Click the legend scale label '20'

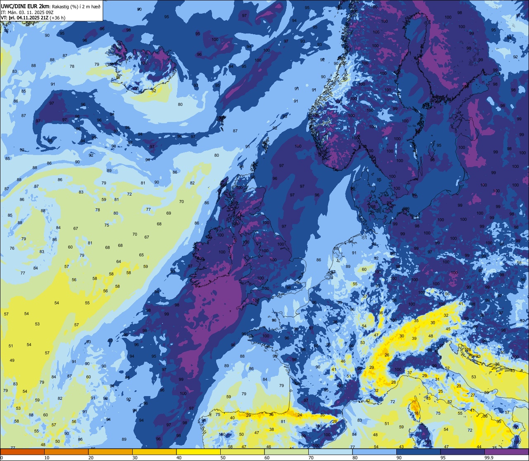(x=91, y=458)
